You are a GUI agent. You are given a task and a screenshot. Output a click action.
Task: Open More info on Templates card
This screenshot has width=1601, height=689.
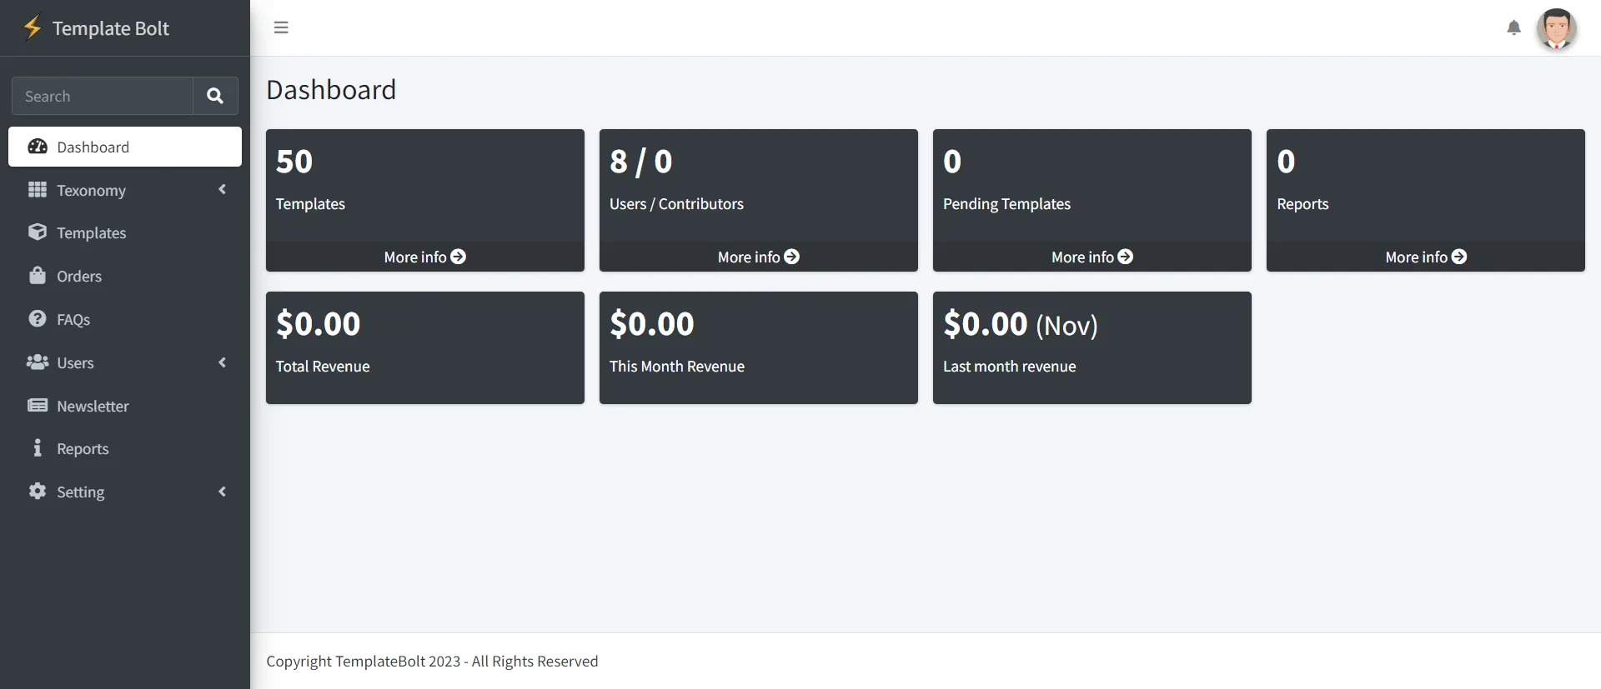pos(424,257)
